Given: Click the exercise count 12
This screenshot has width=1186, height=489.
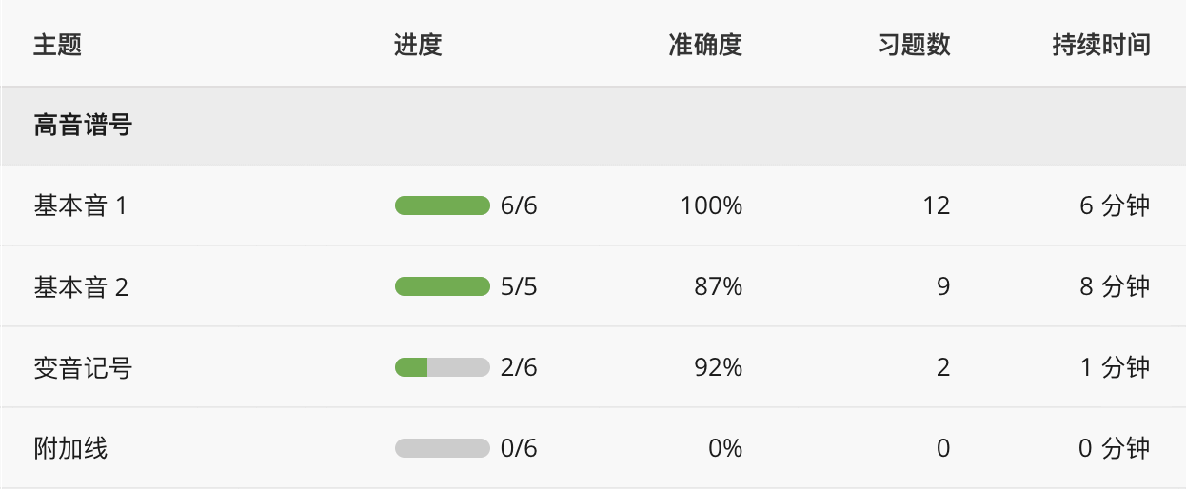Looking at the screenshot, I should click(937, 205).
